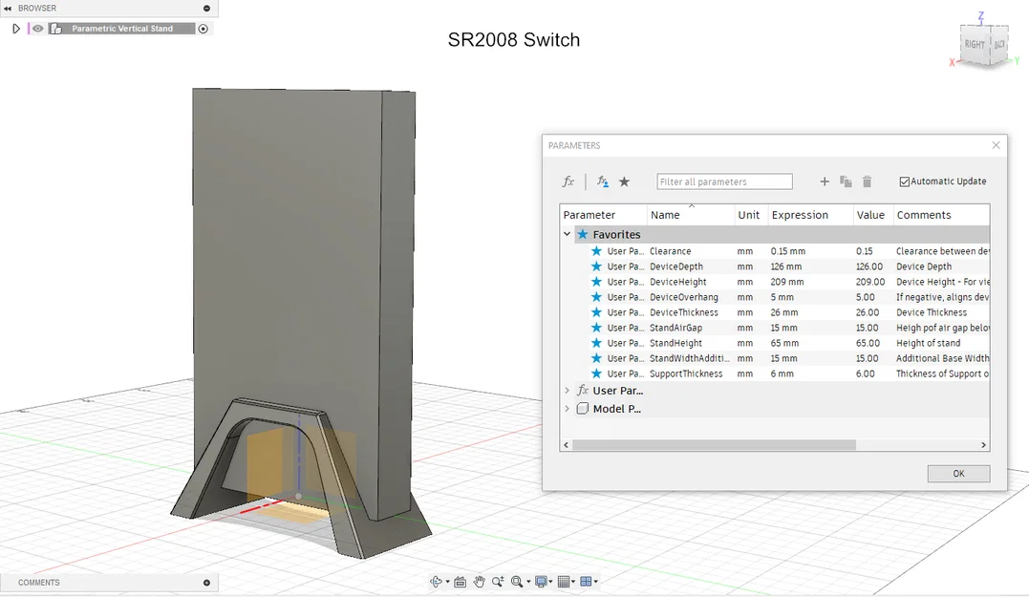This screenshot has height=597, width=1029.
Task: Disable Automatic Update in the Parameters dialog
Action: [903, 181]
